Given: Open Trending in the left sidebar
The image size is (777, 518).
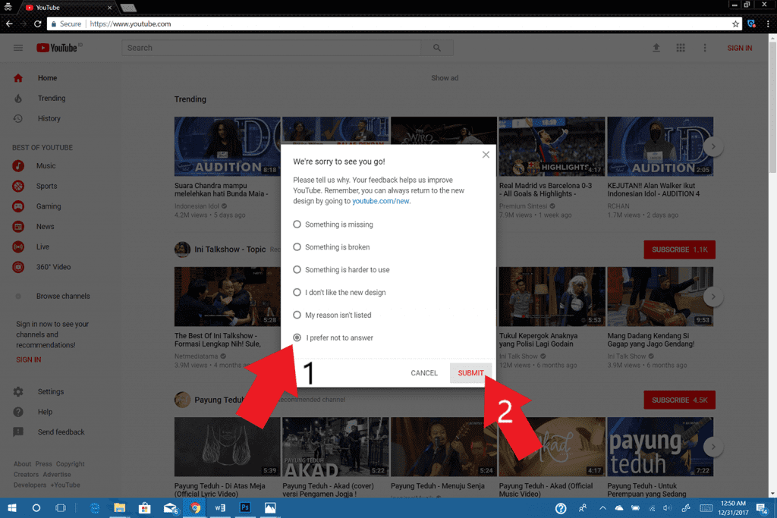Looking at the screenshot, I should tap(51, 99).
